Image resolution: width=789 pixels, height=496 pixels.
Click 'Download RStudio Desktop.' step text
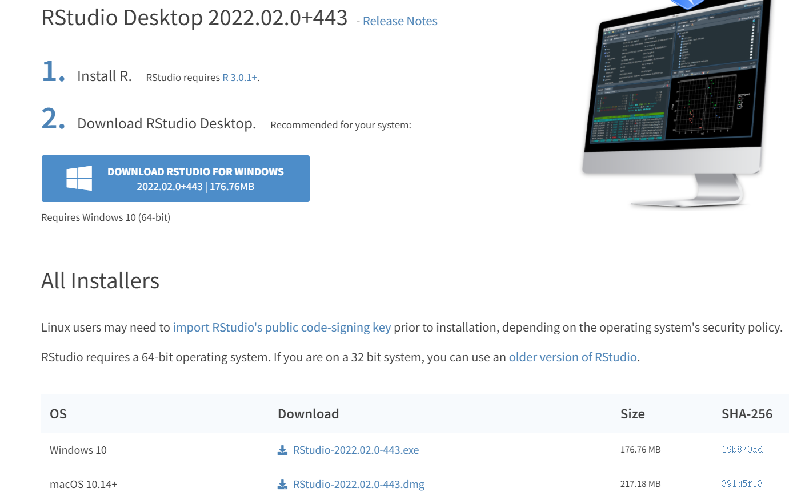pyautogui.click(x=167, y=124)
